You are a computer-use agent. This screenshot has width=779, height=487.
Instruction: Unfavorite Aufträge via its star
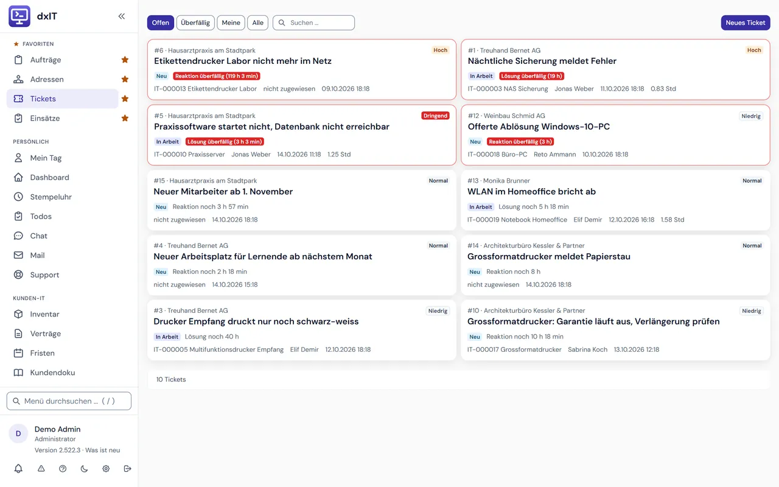125,60
